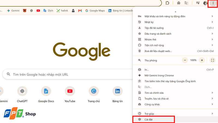
Task: Open the YouTube bookmark icon in bookmarks bar
Action: point(38,11)
